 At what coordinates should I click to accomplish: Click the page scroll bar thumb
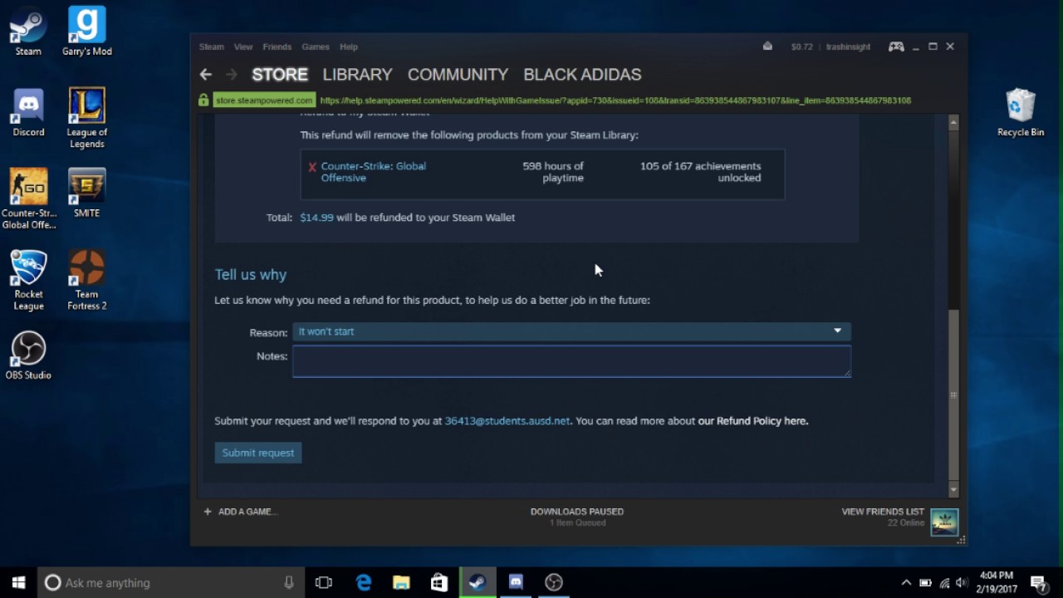point(953,395)
